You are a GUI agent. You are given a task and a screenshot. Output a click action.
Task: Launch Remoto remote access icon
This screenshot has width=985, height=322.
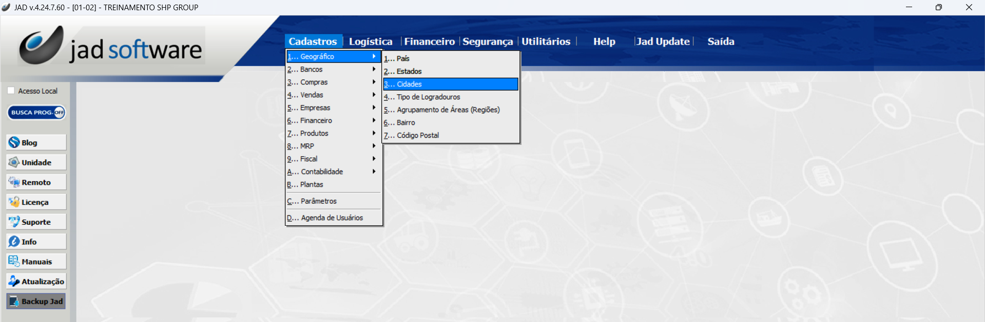pyautogui.click(x=14, y=182)
